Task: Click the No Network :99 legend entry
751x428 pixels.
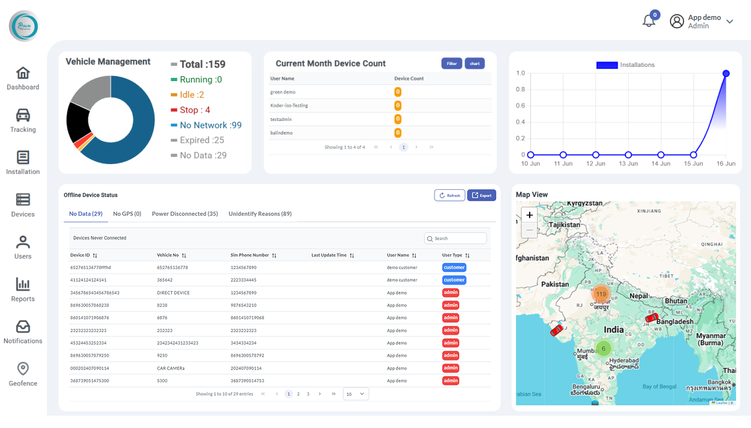Action: [x=207, y=126]
